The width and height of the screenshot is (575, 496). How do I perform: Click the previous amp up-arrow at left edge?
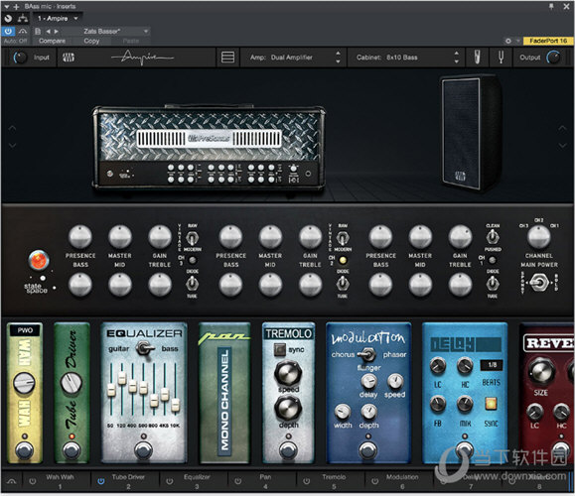pos(12,129)
